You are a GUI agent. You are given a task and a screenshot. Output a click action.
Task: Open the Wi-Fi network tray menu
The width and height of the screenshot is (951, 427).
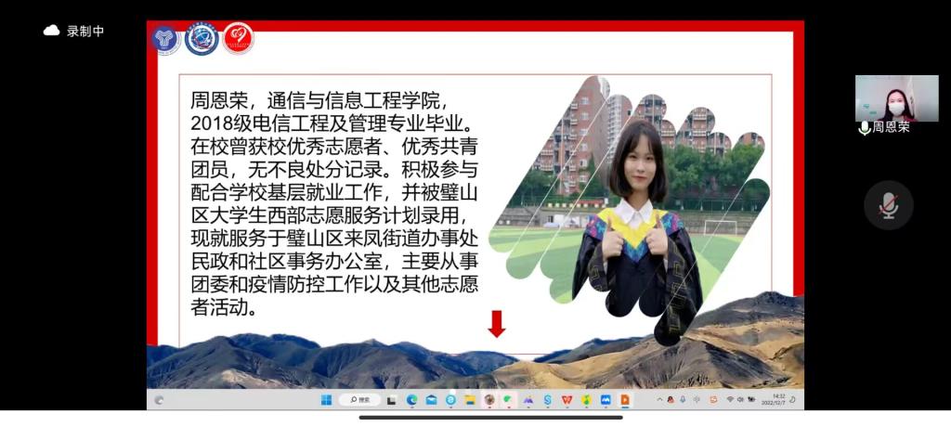pos(730,400)
